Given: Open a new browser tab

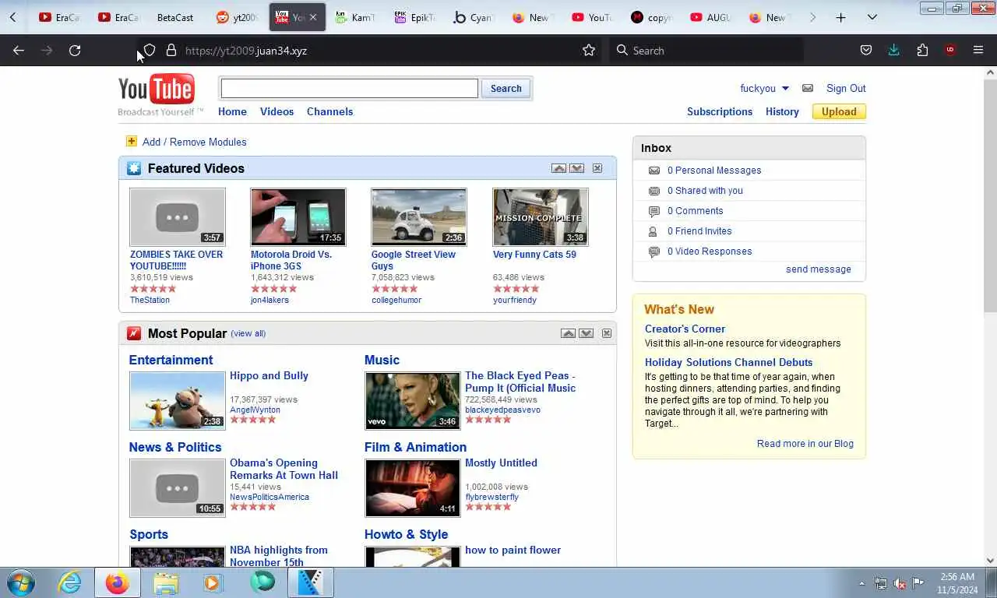Looking at the screenshot, I should pos(840,17).
